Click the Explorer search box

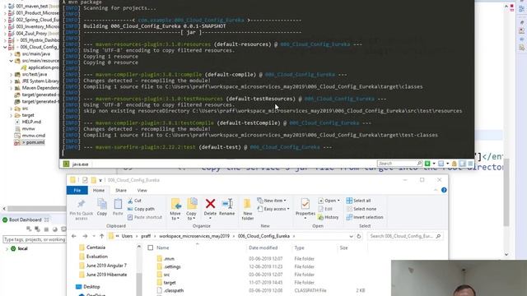pos(405,236)
